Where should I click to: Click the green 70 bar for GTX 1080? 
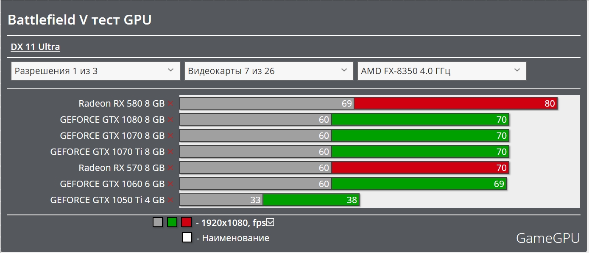coord(420,120)
